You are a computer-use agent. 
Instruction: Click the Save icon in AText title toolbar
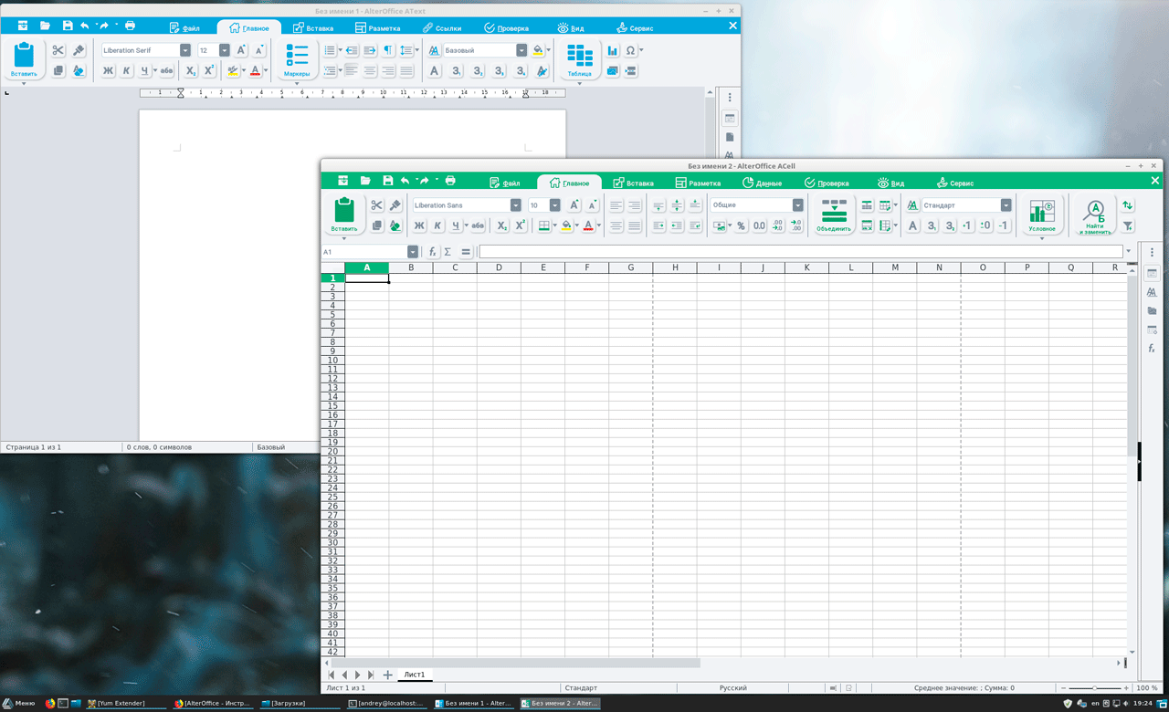(x=68, y=26)
